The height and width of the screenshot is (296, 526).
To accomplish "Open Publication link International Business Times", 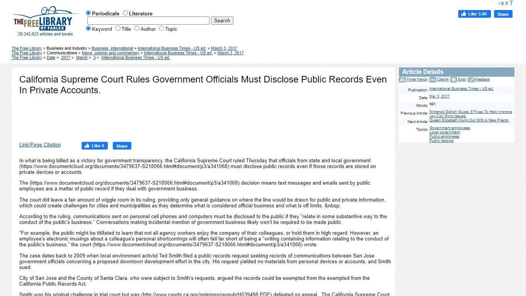I will click(461, 89).
